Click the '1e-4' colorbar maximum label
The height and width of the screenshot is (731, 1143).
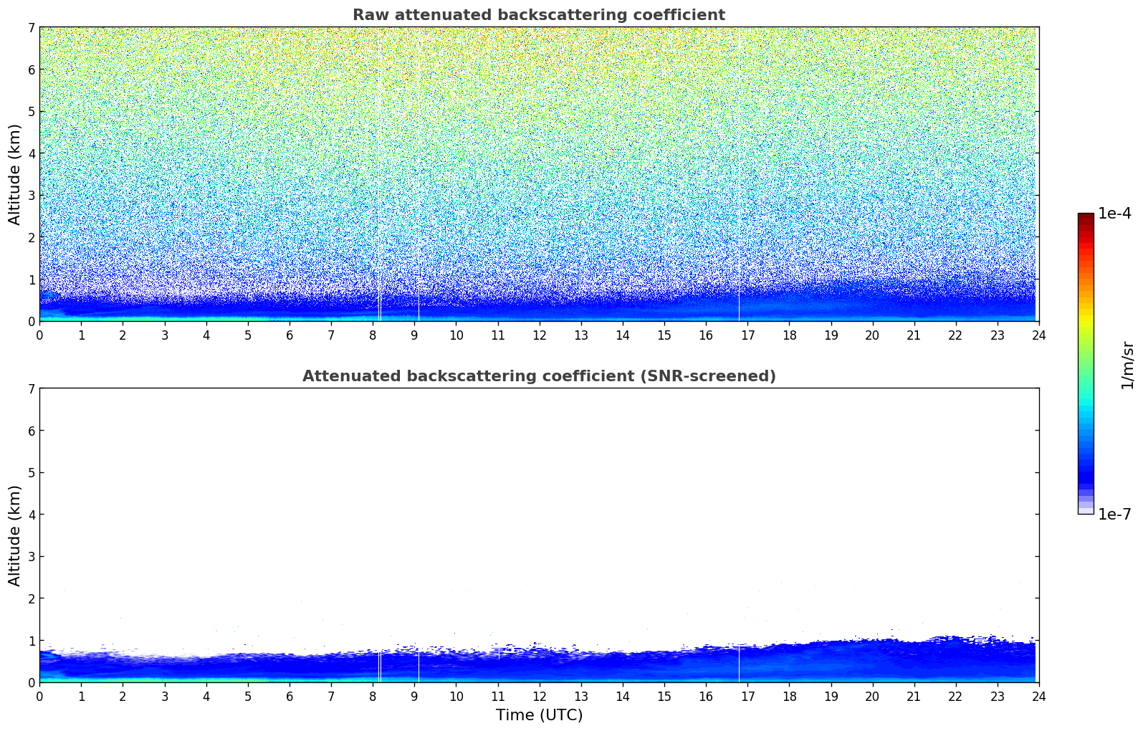point(1114,214)
